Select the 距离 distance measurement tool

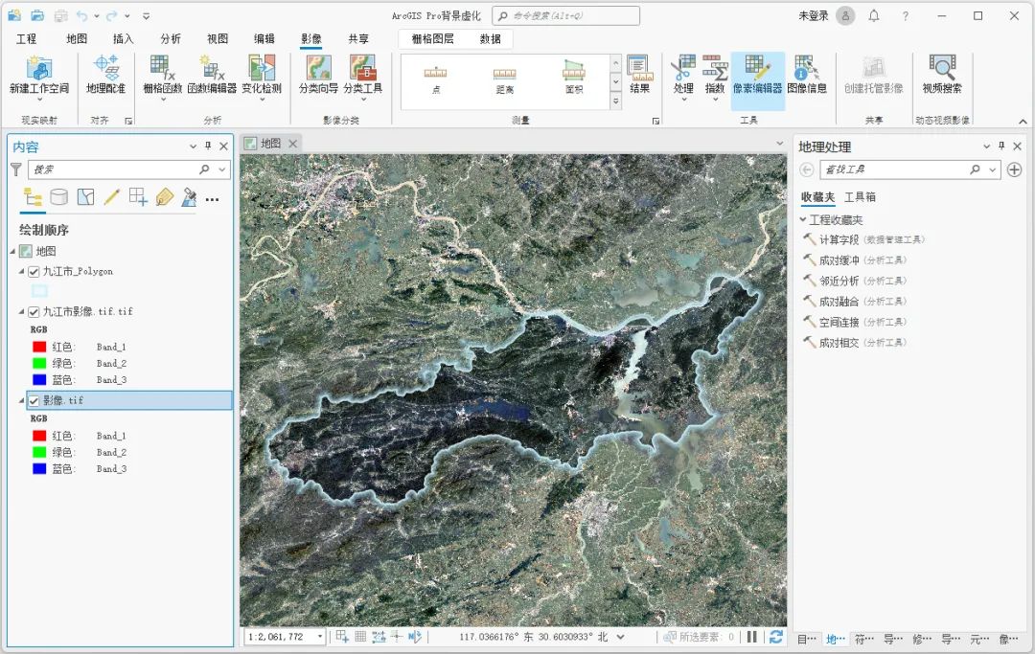[505, 79]
